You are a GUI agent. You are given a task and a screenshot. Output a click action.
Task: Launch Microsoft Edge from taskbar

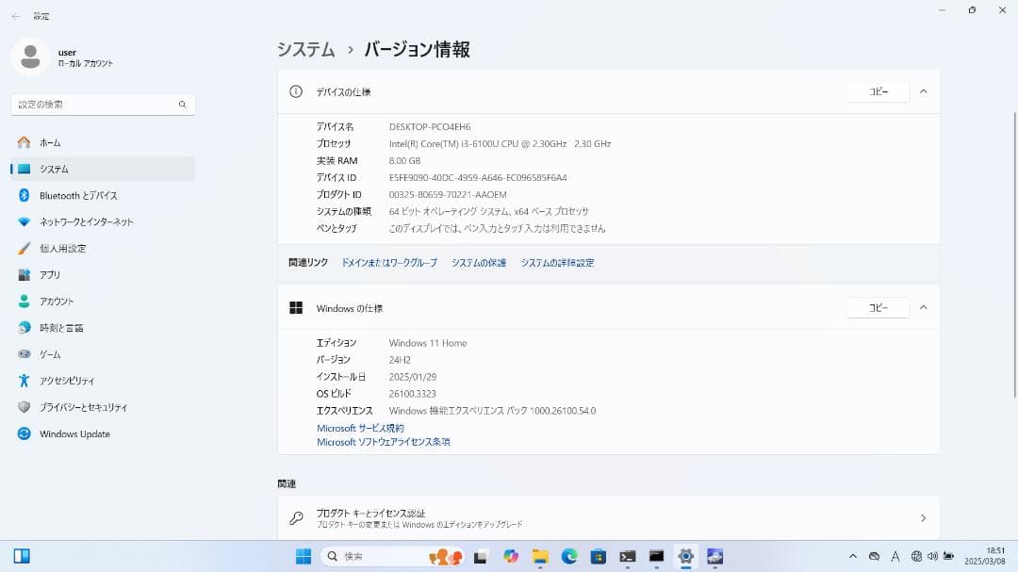(567, 556)
